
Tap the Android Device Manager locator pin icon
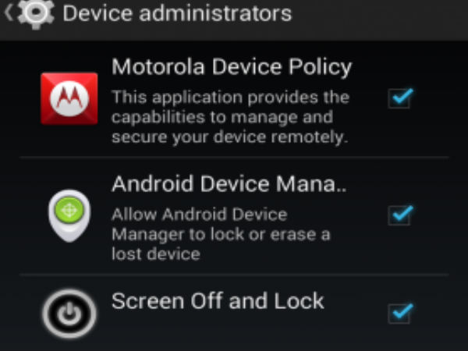pos(69,216)
